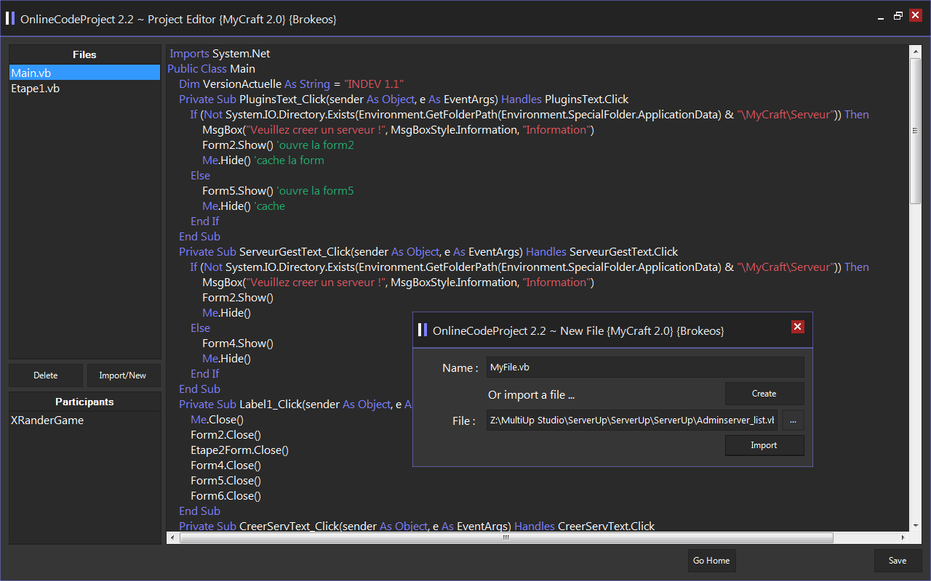Focus the Name field containing MyFile.vb
This screenshot has height=581, width=931.
point(645,367)
